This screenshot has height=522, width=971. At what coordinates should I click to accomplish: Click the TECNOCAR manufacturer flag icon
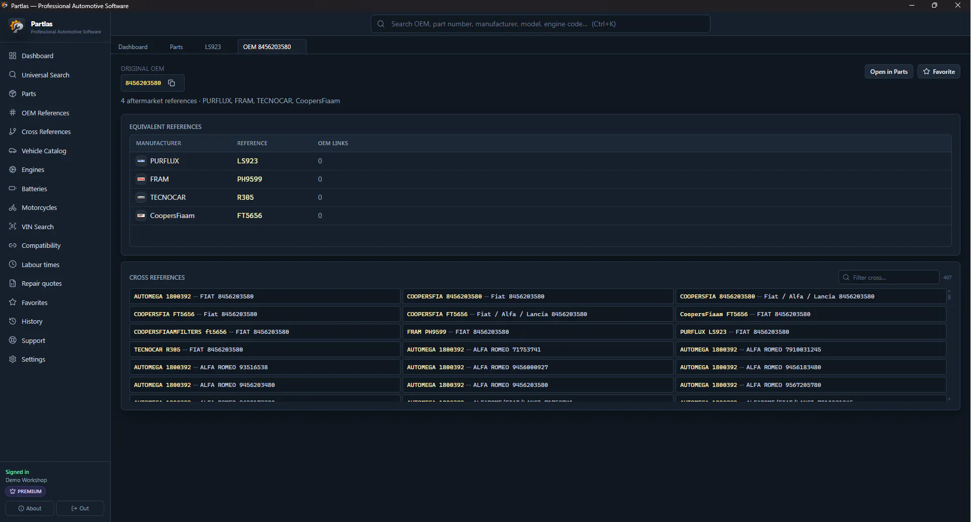[141, 197]
